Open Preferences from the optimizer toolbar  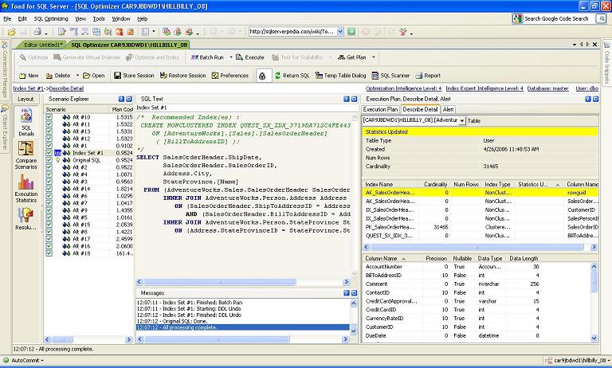tap(229, 76)
